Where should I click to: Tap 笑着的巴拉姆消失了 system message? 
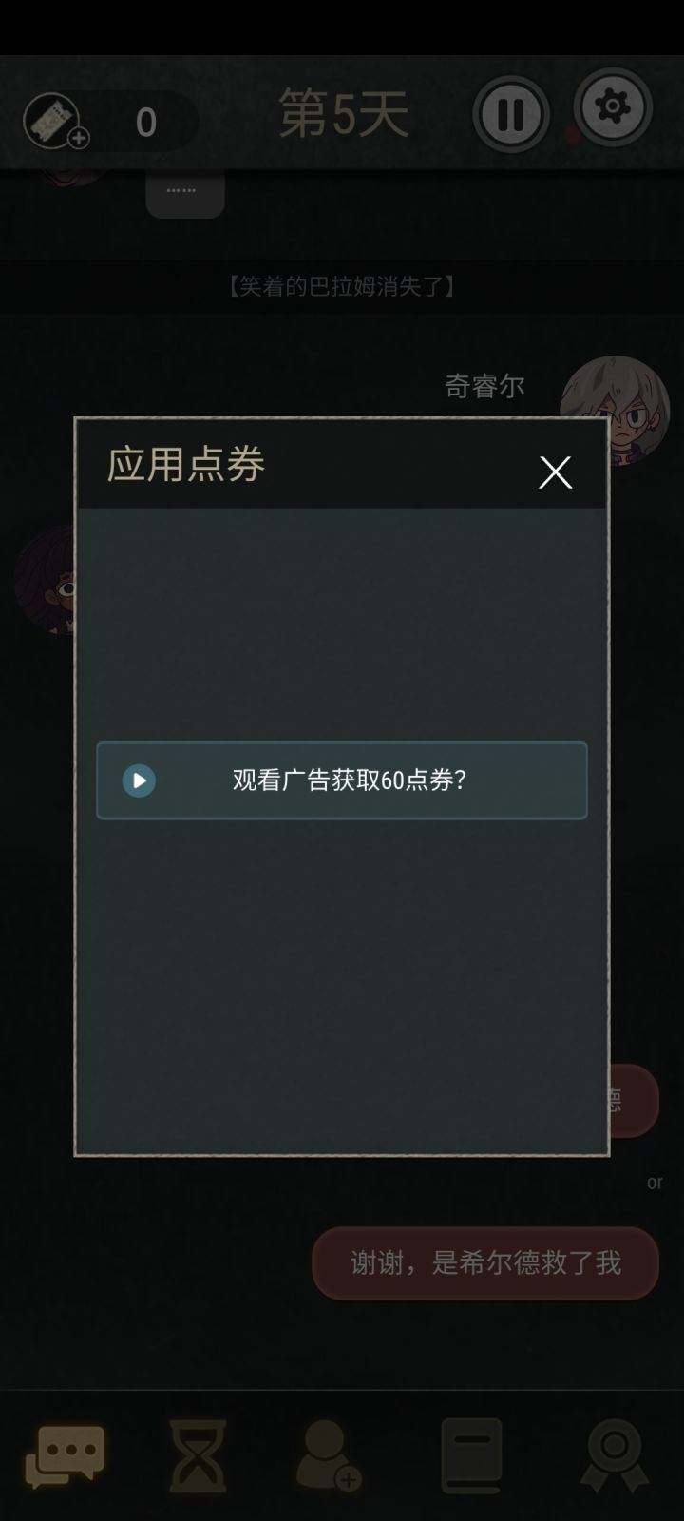click(x=342, y=286)
